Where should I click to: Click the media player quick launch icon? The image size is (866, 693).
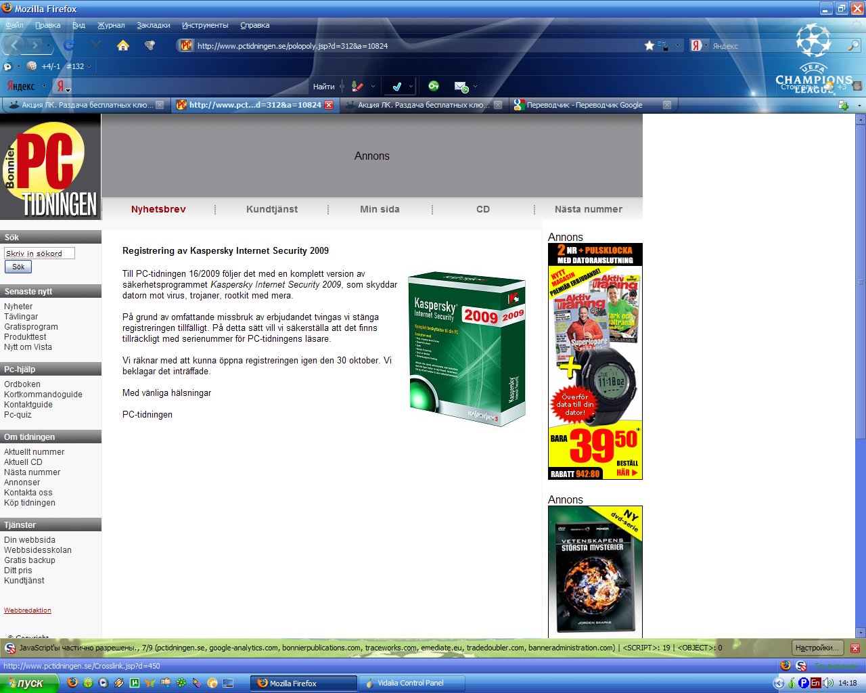click(x=104, y=683)
